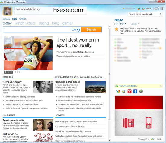
Task: Open 'Victoria Beckham gave girl baby names' story
Action: click(x=27, y=108)
